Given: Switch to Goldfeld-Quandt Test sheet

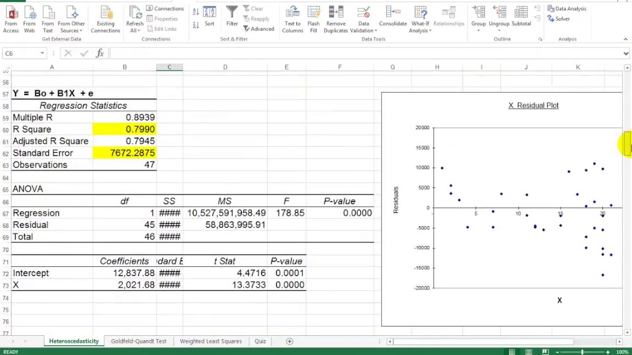Looking at the screenshot, I should point(139,341).
